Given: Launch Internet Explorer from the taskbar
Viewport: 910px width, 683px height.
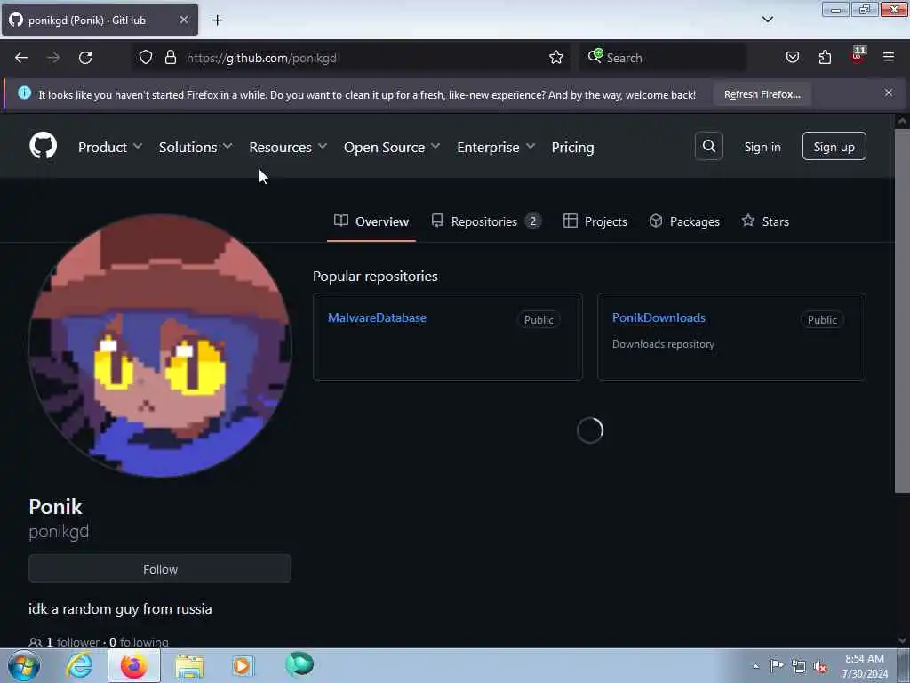Looking at the screenshot, I should coord(79,665).
